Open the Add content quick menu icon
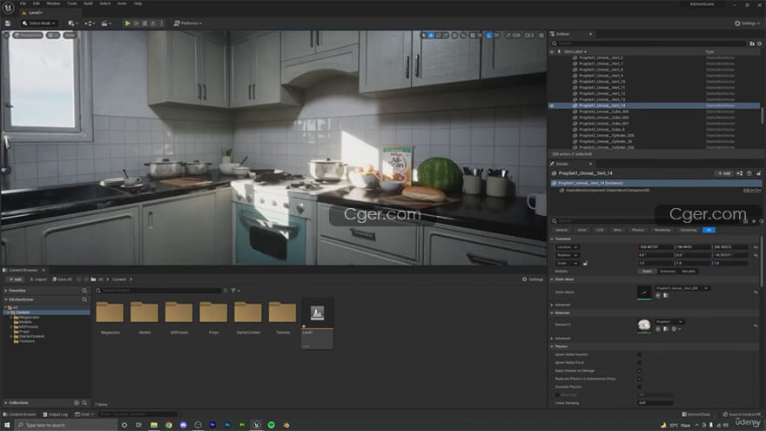The image size is (766, 431). pos(73,23)
